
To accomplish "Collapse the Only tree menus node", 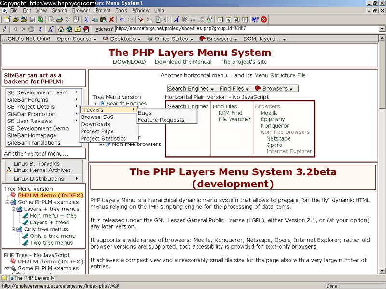I will [14, 229].
